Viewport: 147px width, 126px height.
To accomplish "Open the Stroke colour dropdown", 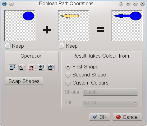I will (x=110, y=92).
